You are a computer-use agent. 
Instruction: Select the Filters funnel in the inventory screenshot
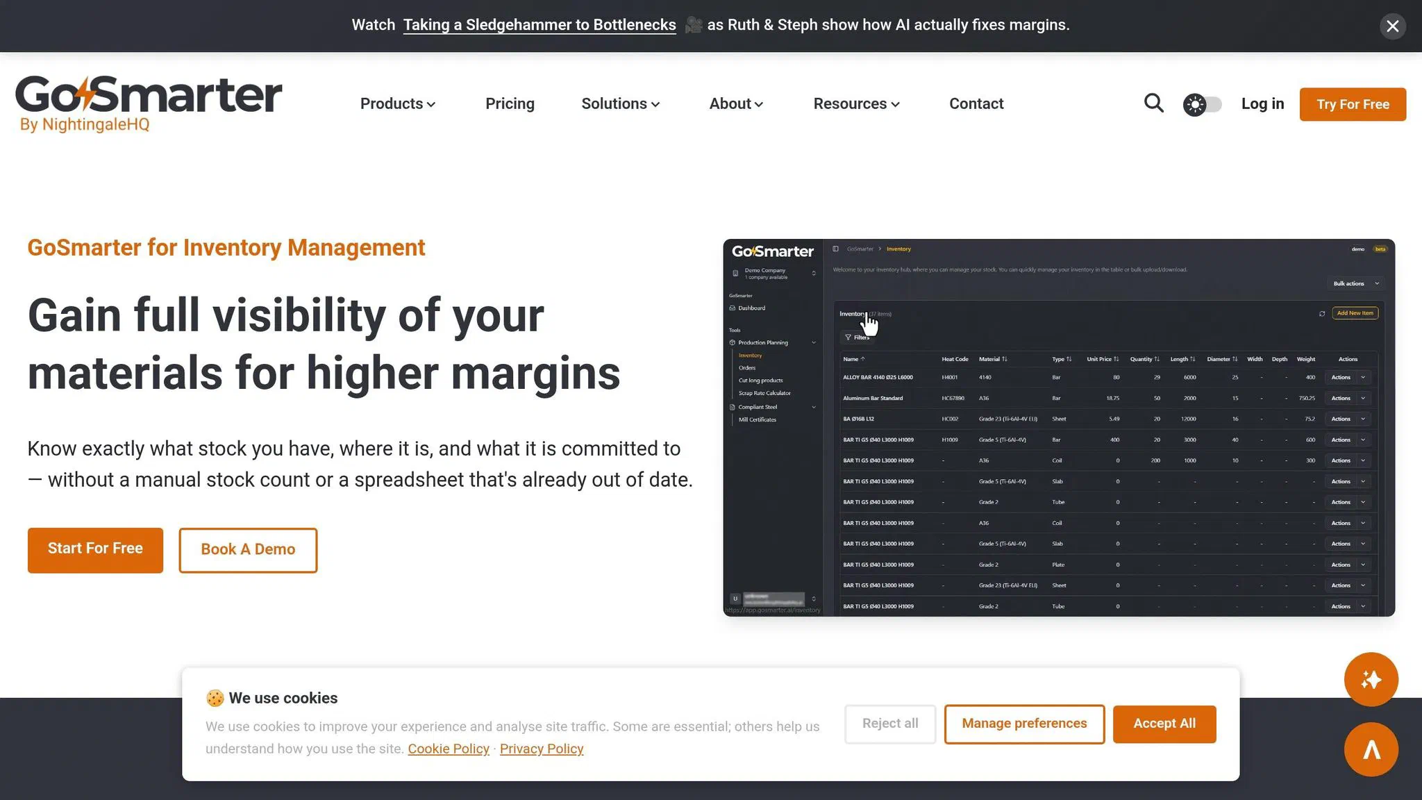coord(848,337)
